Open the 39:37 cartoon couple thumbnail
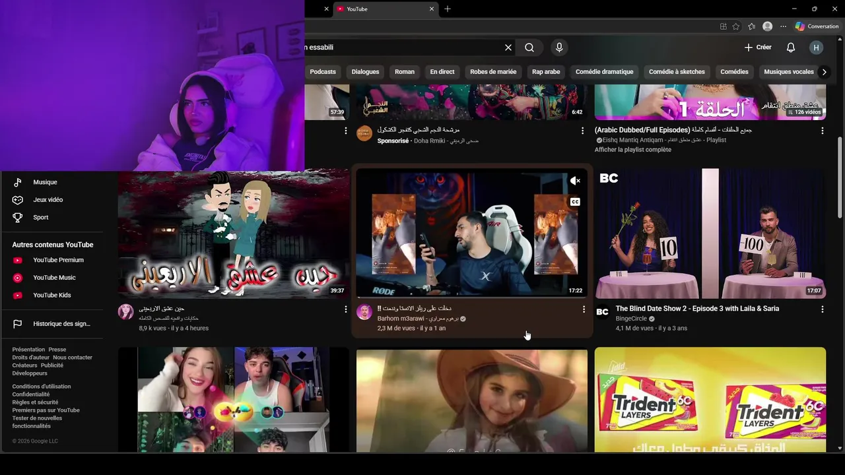Viewport: 845px width, 475px height. point(234,235)
